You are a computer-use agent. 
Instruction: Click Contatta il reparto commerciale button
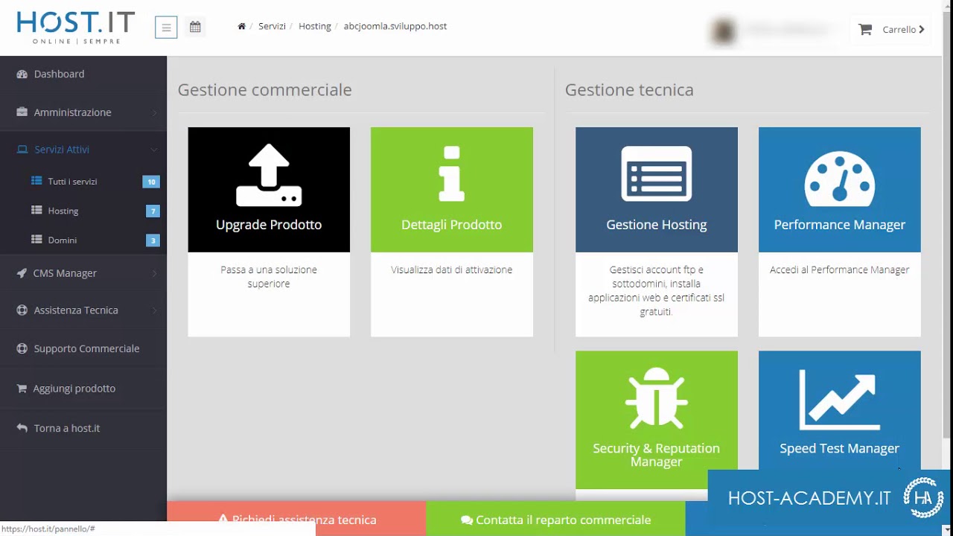point(555,520)
